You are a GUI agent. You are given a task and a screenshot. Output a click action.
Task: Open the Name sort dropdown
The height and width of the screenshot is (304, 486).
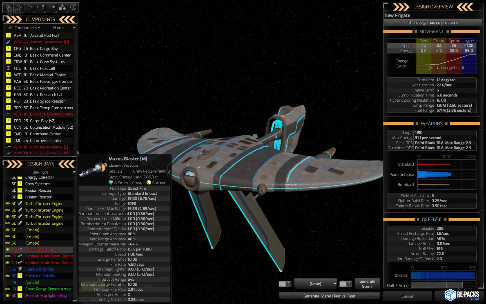(64, 28)
